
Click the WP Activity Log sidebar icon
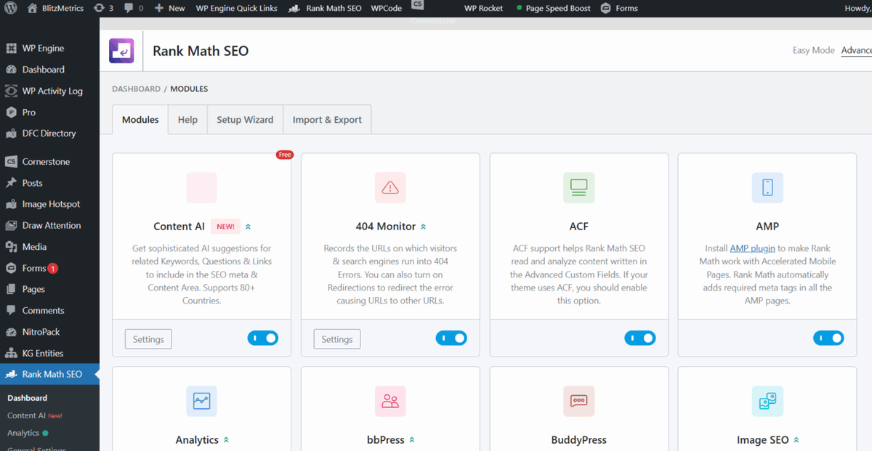tap(11, 91)
